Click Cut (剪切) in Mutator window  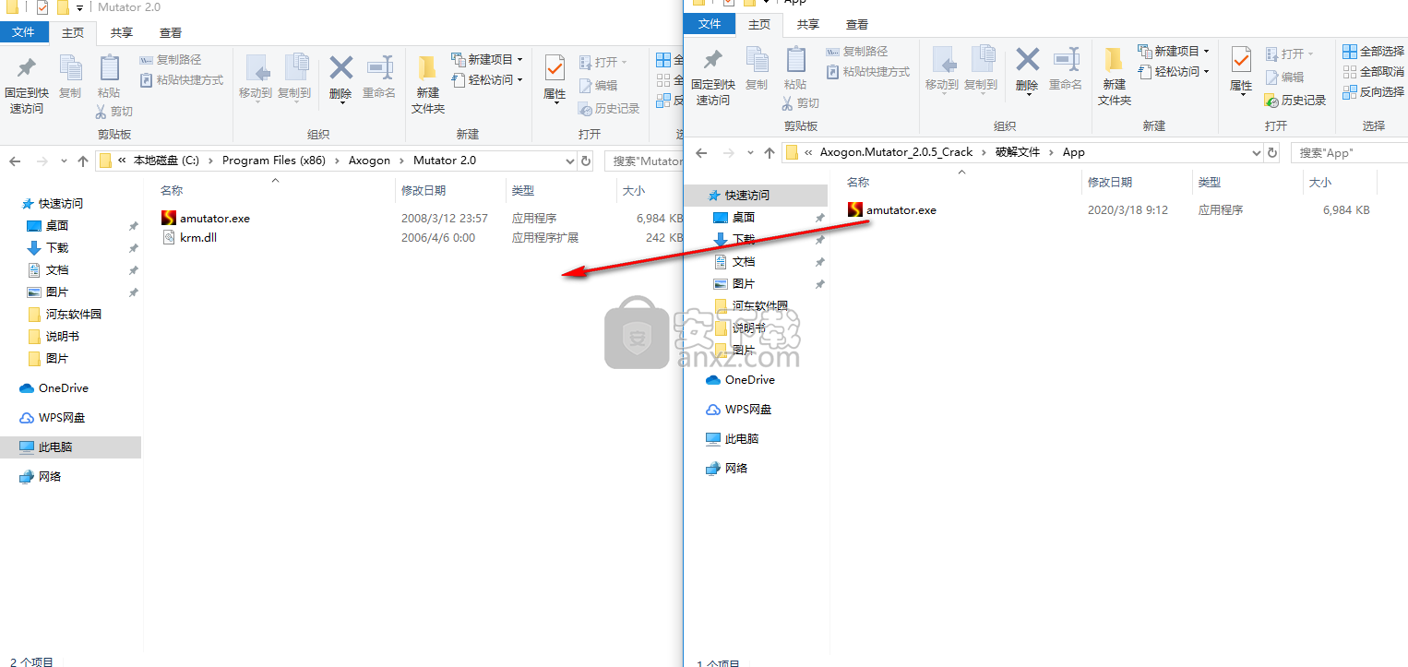point(113,112)
